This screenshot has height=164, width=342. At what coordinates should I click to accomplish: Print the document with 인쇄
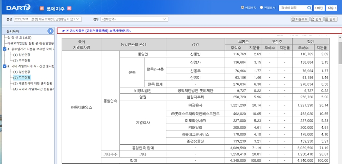pos(316,19)
